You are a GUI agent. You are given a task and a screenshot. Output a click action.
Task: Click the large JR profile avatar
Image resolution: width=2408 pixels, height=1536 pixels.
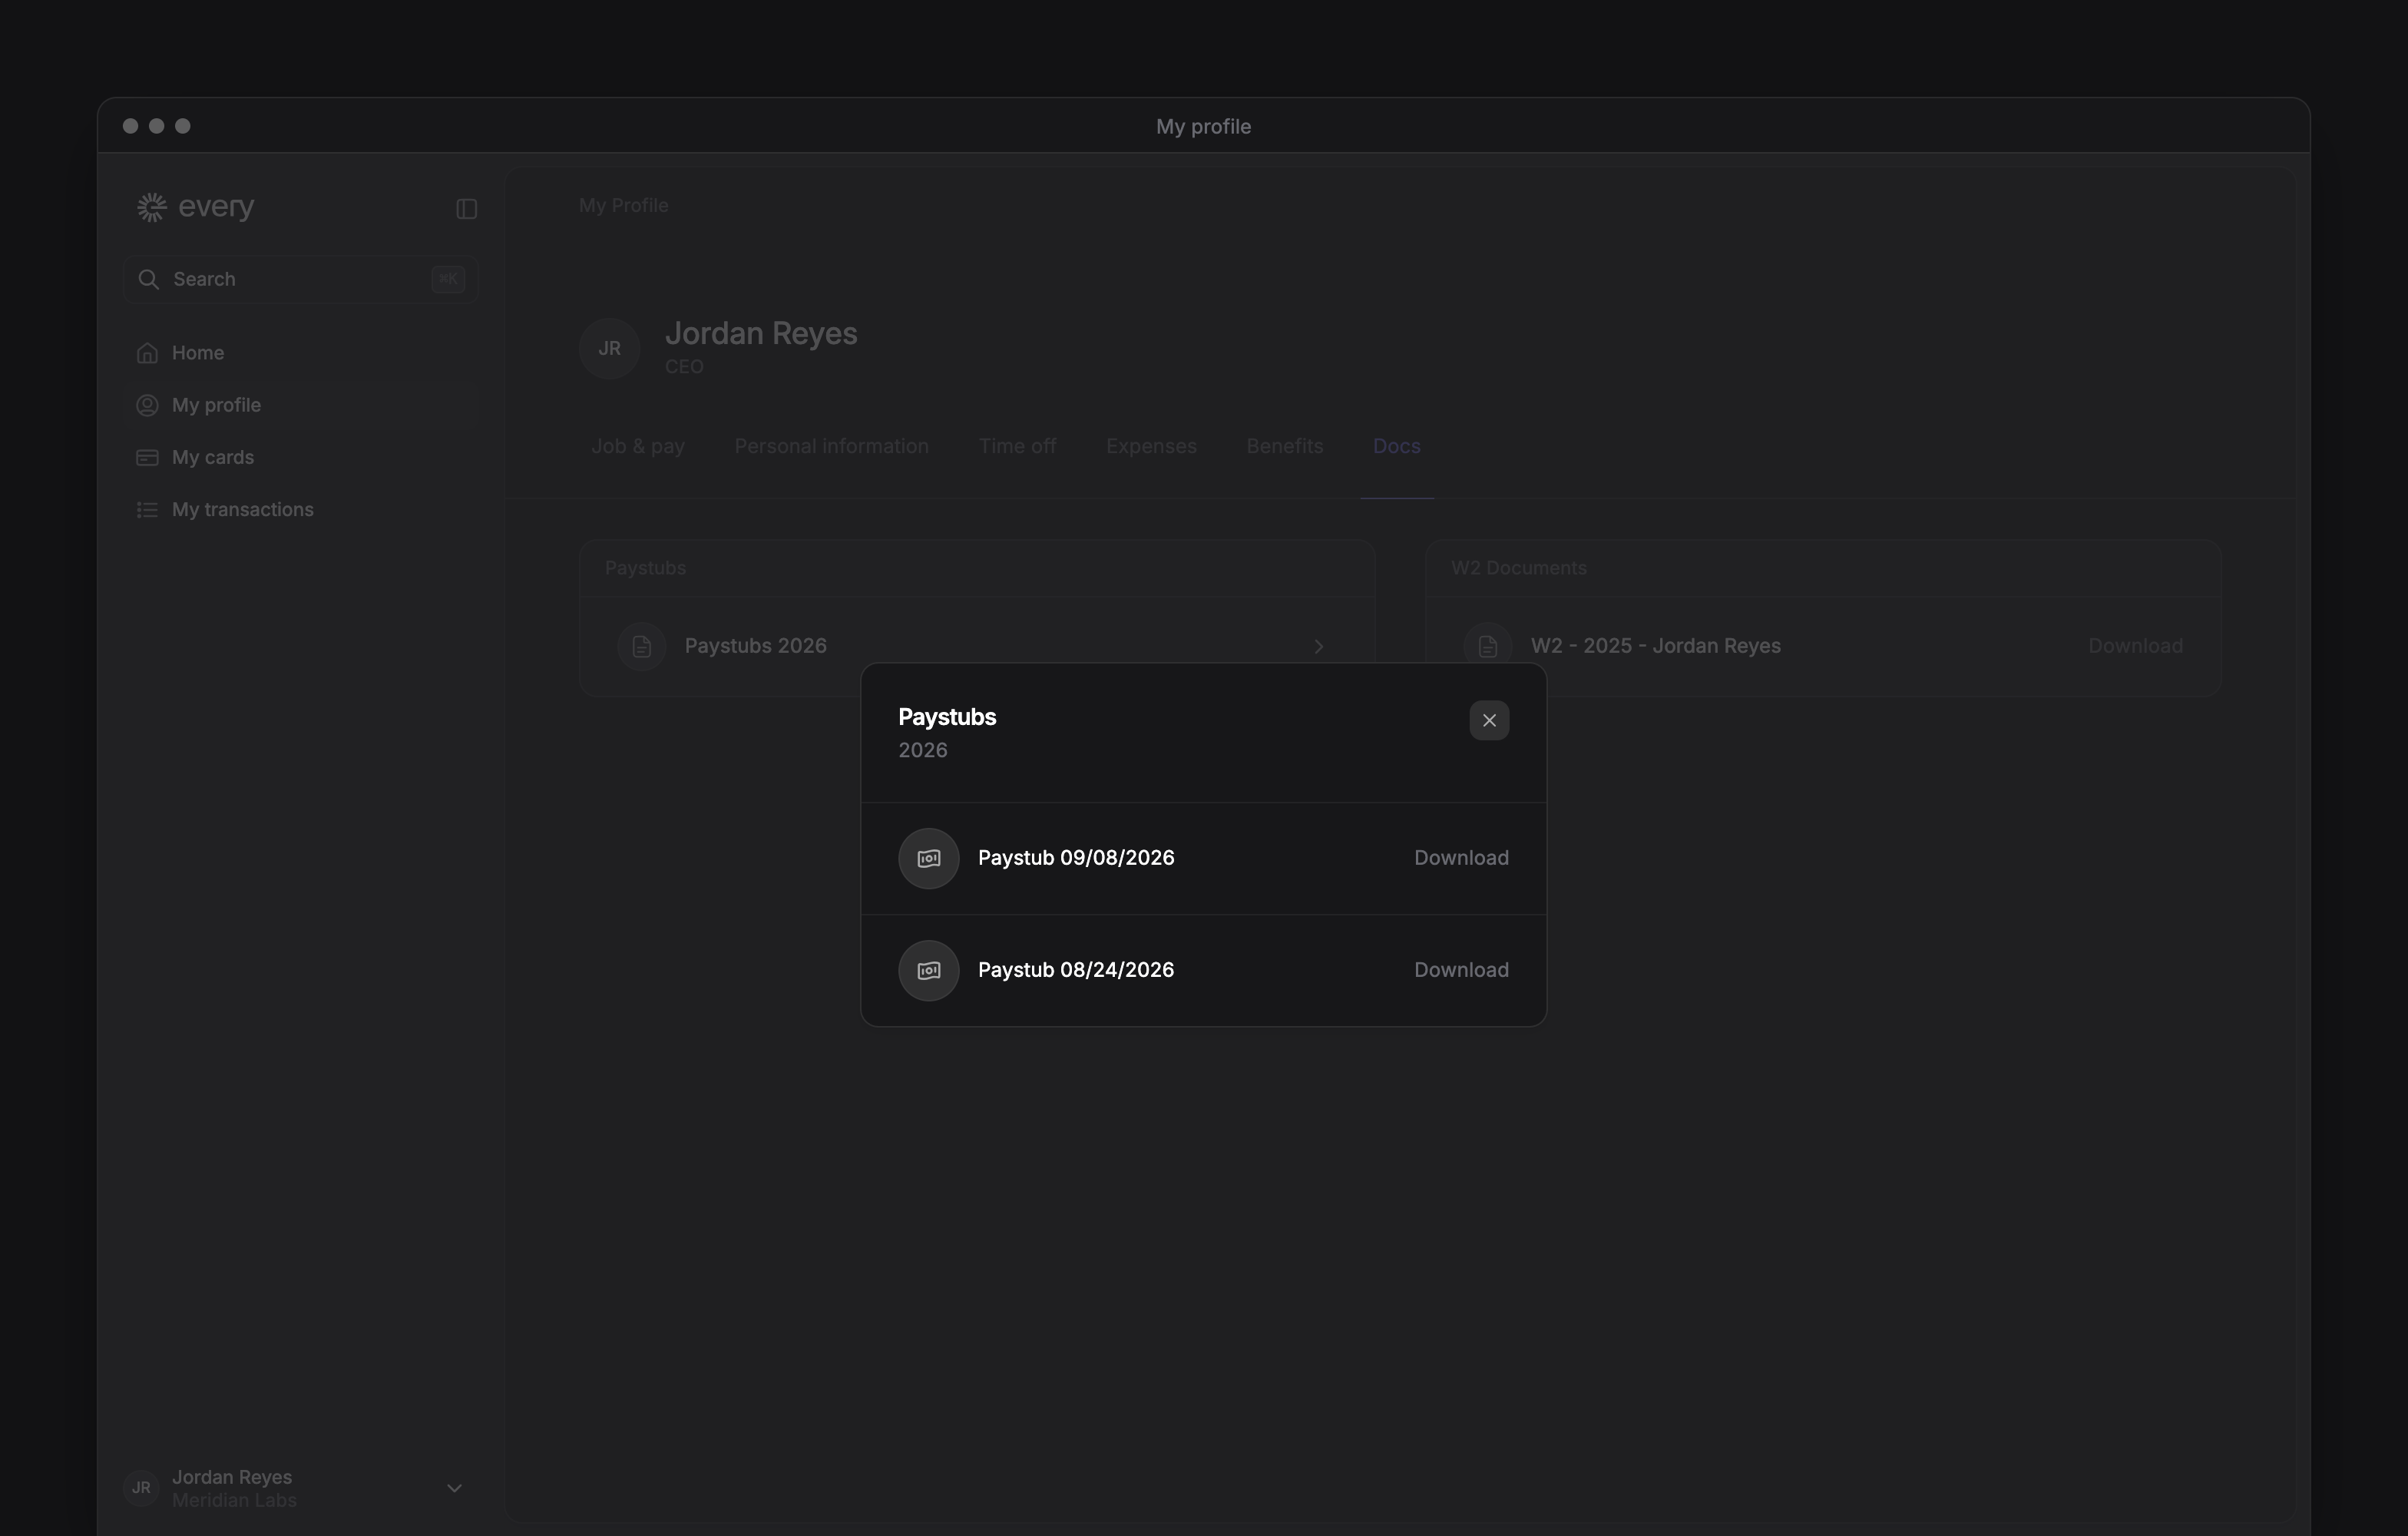click(x=609, y=348)
